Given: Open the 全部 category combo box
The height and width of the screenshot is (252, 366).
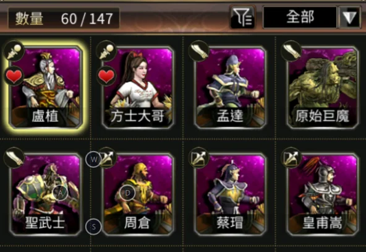Looking at the screenshot, I should coord(300,17).
